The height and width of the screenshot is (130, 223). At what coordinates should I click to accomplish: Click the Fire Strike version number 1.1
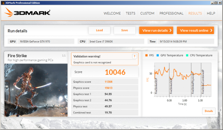(64, 55)
